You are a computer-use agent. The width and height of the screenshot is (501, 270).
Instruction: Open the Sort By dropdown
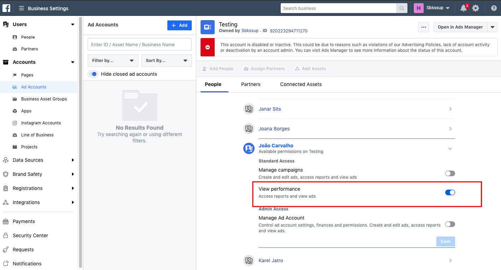[x=166, y=60]
